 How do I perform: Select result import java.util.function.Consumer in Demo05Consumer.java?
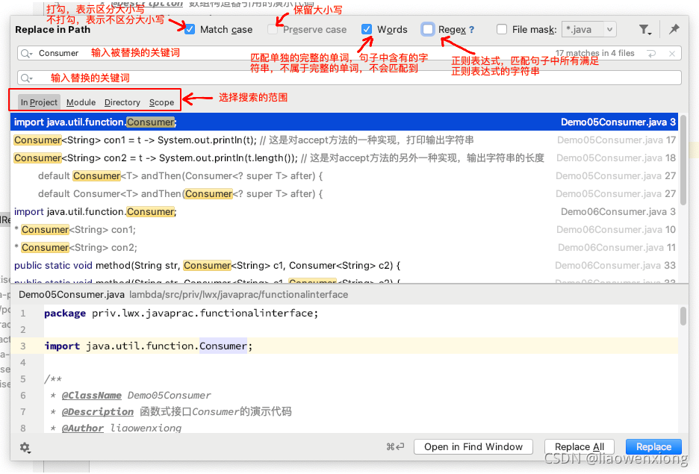pos(344,122)
